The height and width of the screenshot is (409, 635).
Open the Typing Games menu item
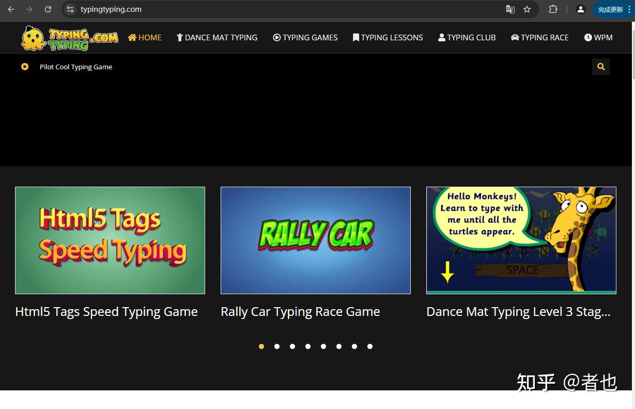coord(305,38)
